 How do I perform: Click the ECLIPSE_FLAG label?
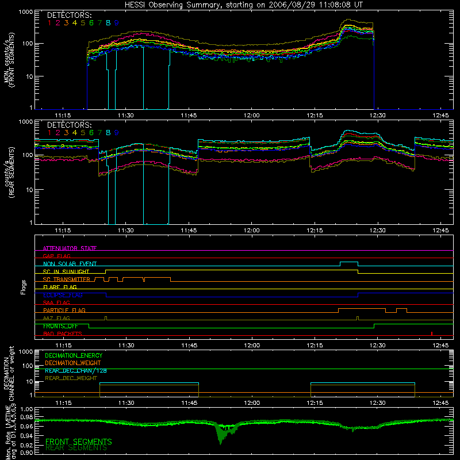[x=63, y=295]
